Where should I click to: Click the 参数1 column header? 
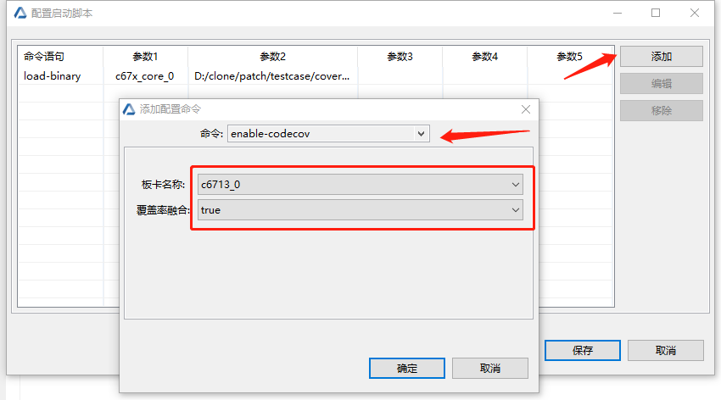click(x=145, y=57)
